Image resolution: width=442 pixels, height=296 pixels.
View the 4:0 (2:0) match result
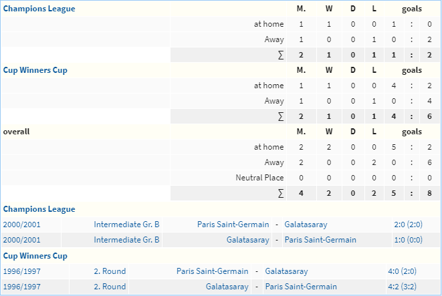(x=403, y=271)
